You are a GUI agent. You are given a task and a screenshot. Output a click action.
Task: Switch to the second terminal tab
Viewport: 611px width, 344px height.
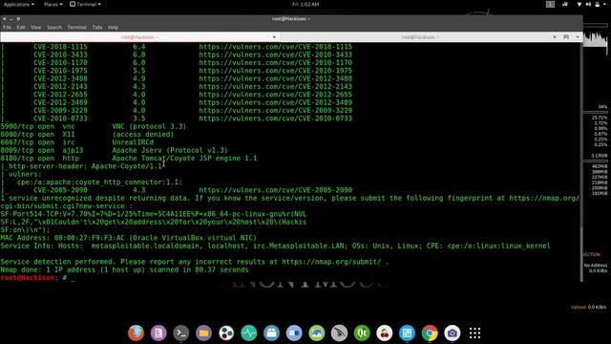pyautogui.click(x=420, y=37)
